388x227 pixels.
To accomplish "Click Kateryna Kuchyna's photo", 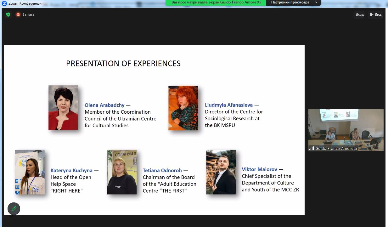I will (30, 172).
